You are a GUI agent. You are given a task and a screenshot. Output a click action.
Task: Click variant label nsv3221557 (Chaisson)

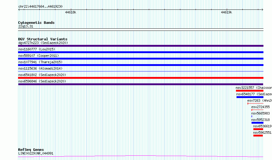tap(254, 88)
